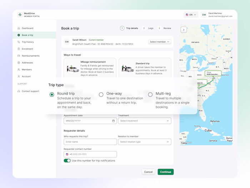Go to Dashboard in sidebar
This screenshot has height=188, width=250.
click(34, 28)
